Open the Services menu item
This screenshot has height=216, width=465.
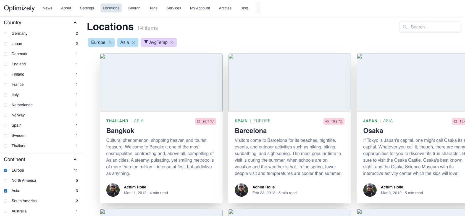point(174,8)
